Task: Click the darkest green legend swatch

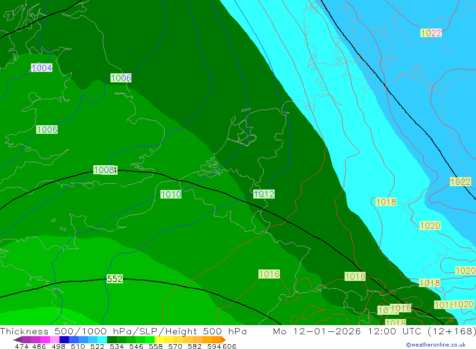Action: (x=112, y=339)
